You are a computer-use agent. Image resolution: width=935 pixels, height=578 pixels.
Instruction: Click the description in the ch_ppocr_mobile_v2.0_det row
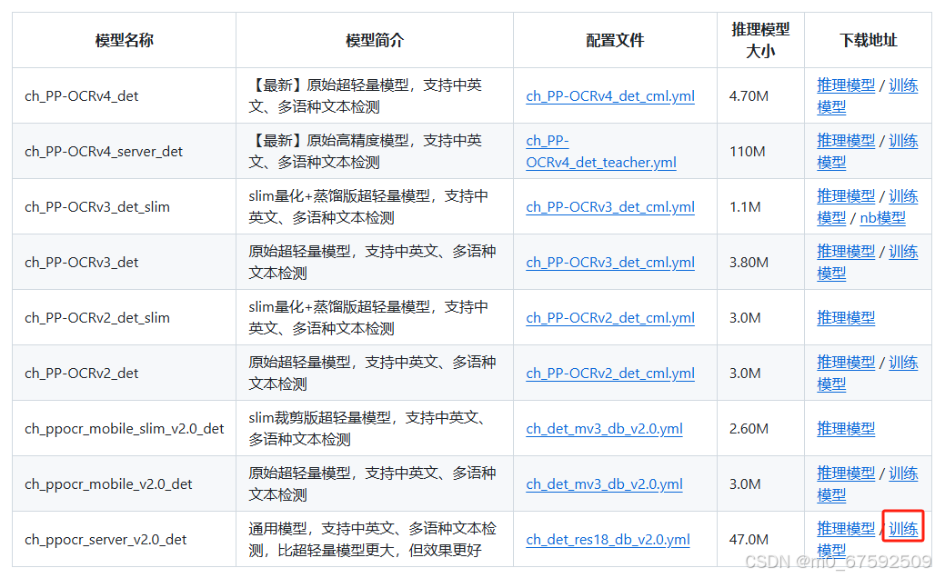[x=372, y=483]
